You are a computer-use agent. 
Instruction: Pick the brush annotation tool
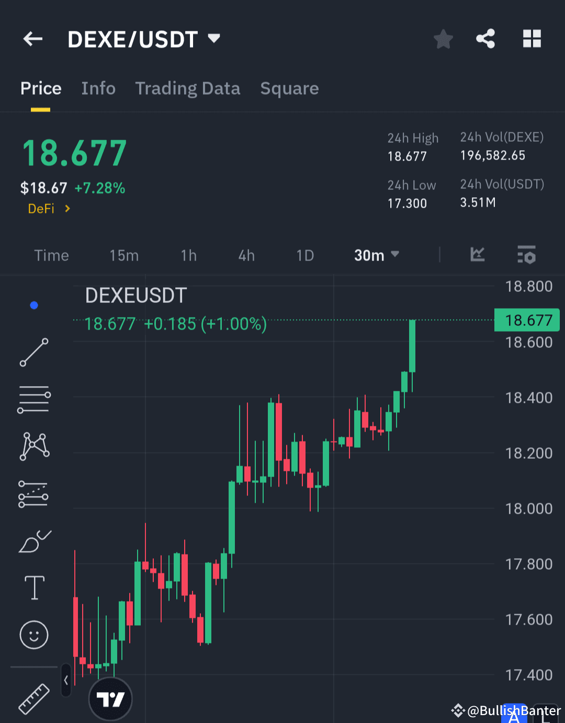coord(33,541)
